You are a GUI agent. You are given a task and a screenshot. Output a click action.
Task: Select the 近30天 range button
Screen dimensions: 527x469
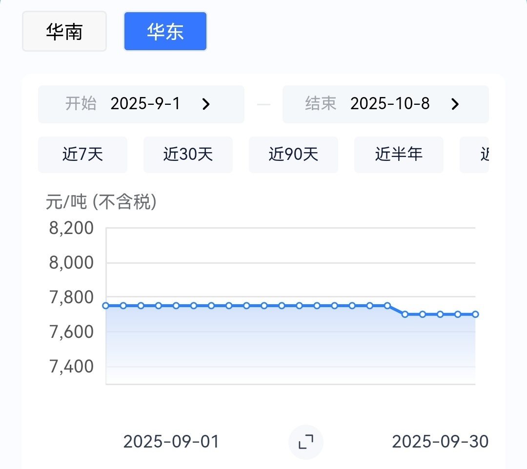coord(188,155)
